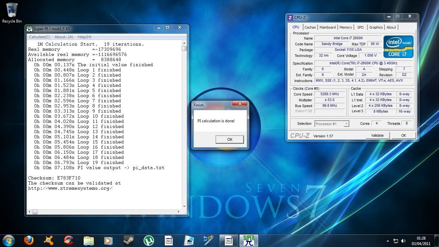
Task: Click Super PI horizontal scrollbar right arrow
Action: click(179, 212)
